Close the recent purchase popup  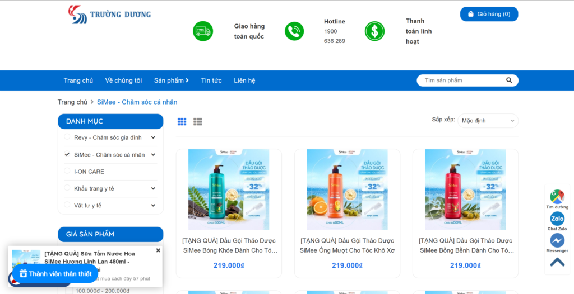[x=158, y=250]
